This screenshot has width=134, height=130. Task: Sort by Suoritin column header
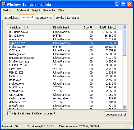87,27
